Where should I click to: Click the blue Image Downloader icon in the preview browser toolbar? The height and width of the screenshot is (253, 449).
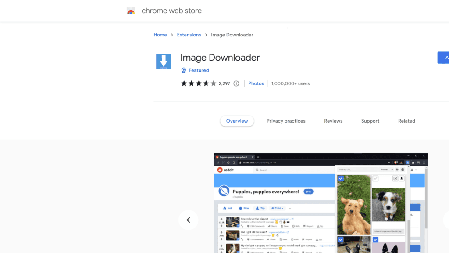click(x=408, y=163)
